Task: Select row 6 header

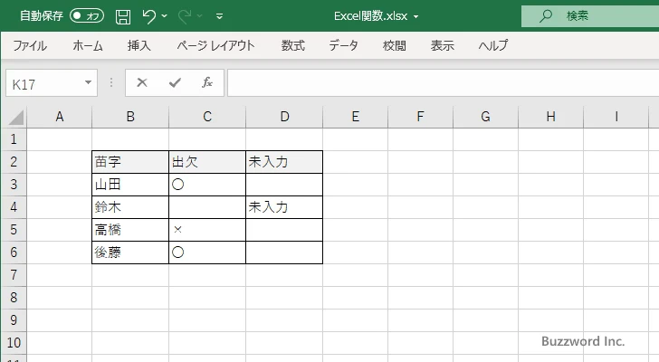Action: [x=14, y=252]
